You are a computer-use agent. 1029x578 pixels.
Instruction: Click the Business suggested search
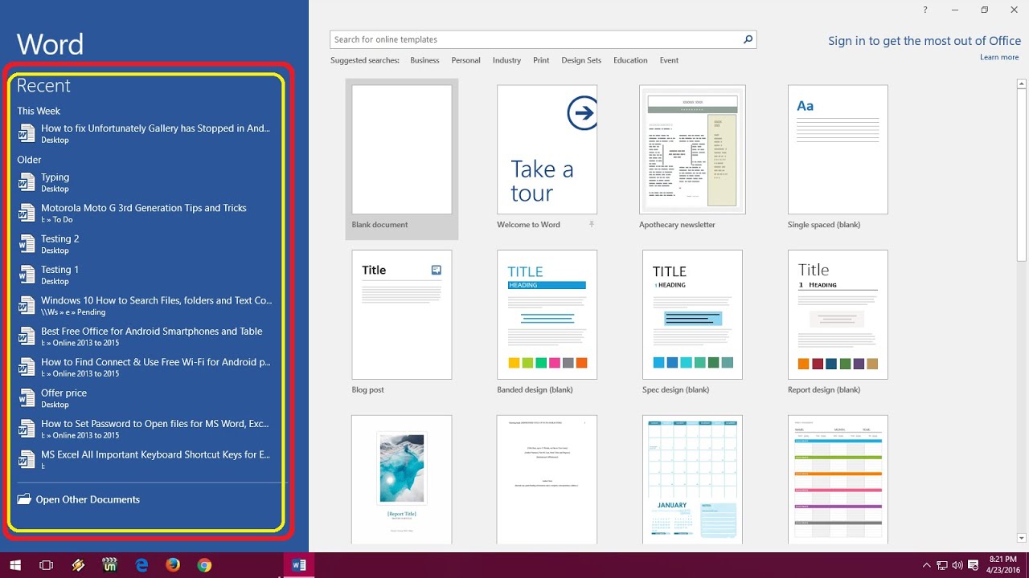424,60
